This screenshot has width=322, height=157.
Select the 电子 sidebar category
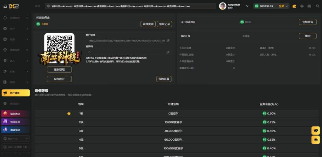16,29
